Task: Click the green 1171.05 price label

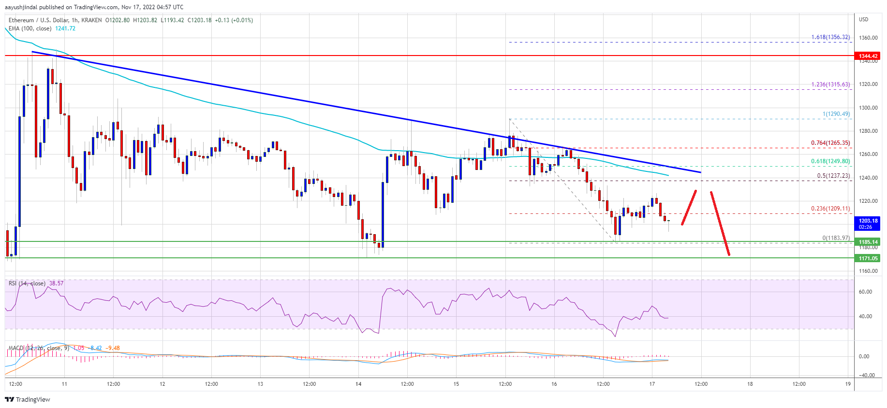Action: click(x=868, y=258)
